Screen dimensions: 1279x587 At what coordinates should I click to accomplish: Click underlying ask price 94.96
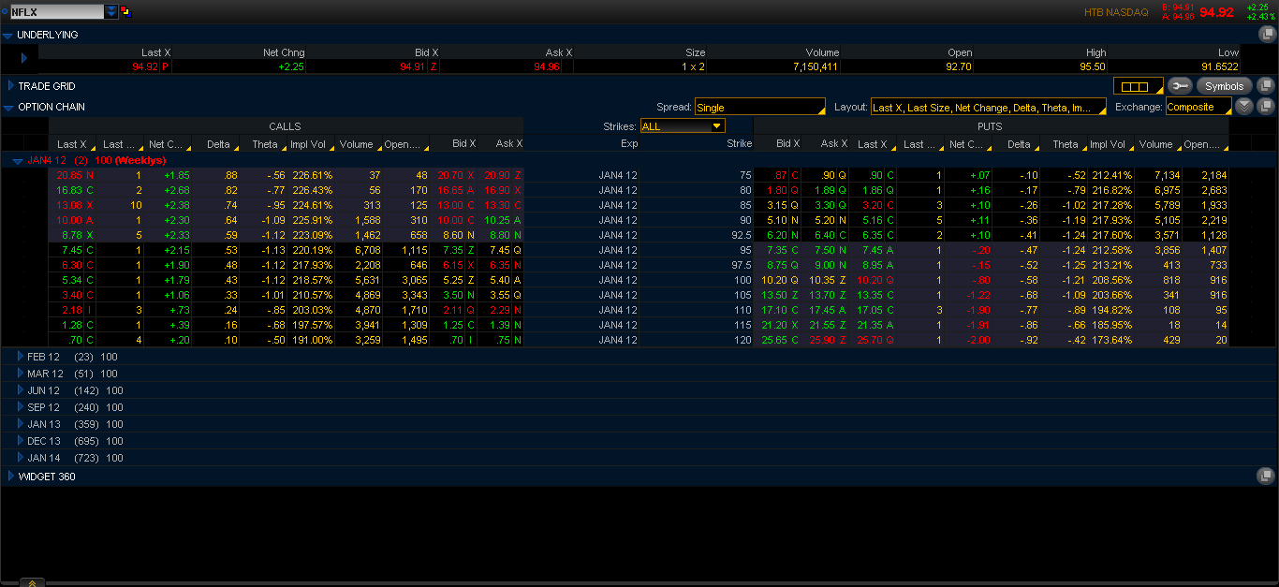click(x=547, y=66)
